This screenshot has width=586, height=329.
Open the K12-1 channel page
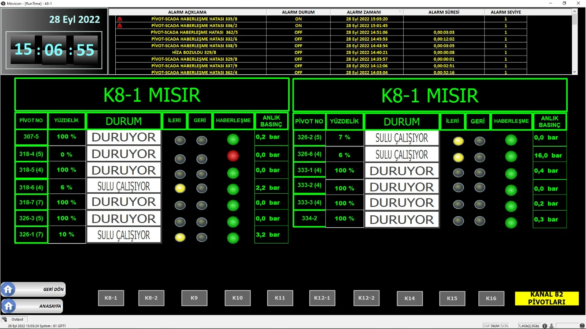[x=322, y=298]
